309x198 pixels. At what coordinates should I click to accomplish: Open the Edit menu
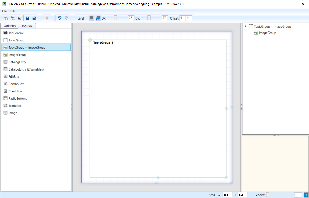[13, 11]
